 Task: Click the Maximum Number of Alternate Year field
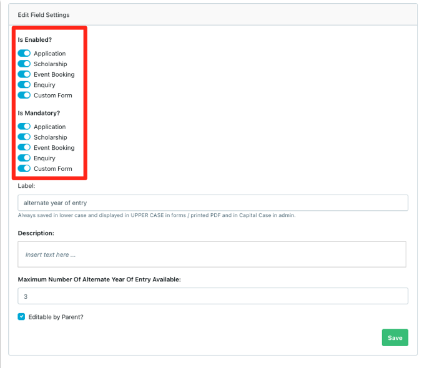pos(213,296)
